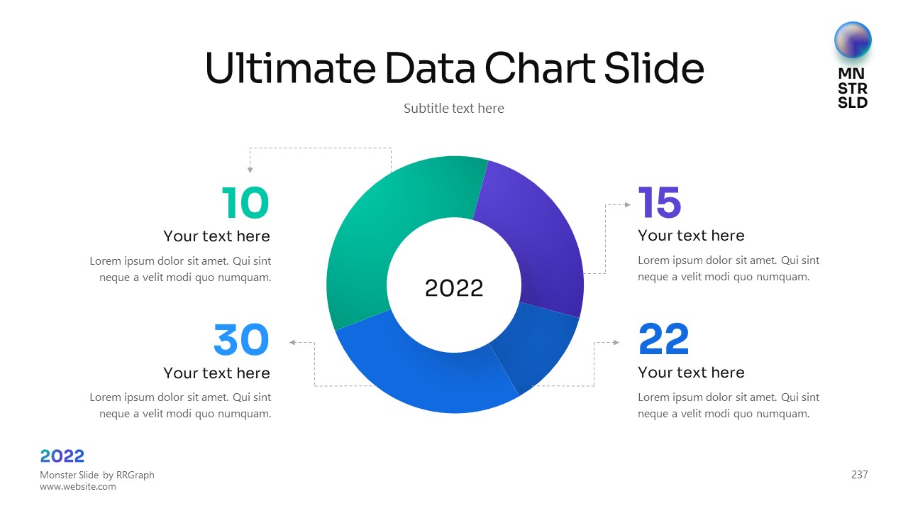The width and height of the screenshot is (908, 511).
Task: Click the green number 10
Action: (x=245, y=204)
